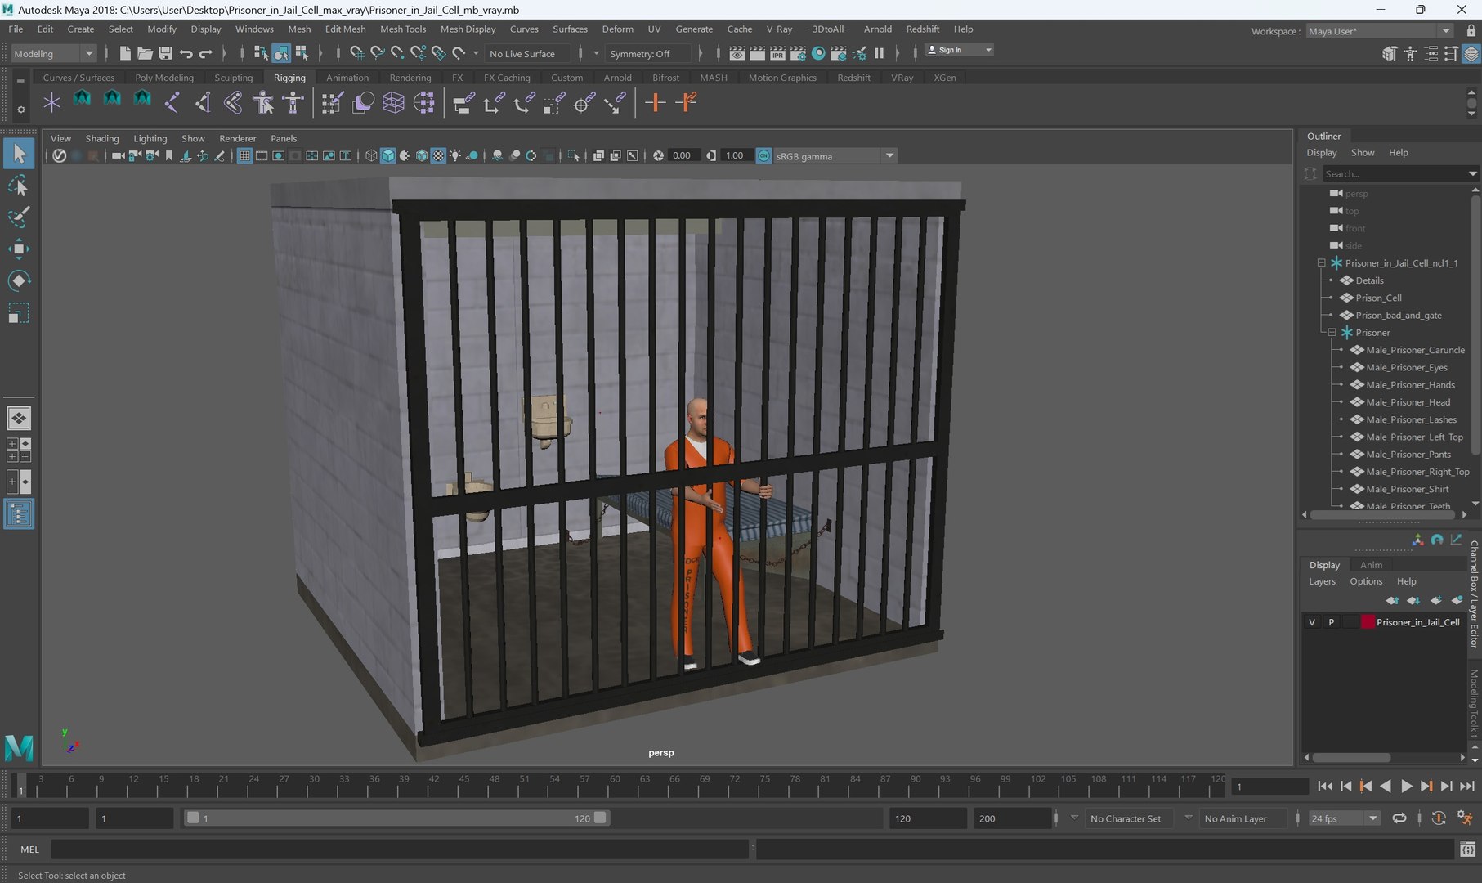The height and width of the screenshot is (883, 1482).
Task: Play the animation forwards
Action: coord(1406,787)
